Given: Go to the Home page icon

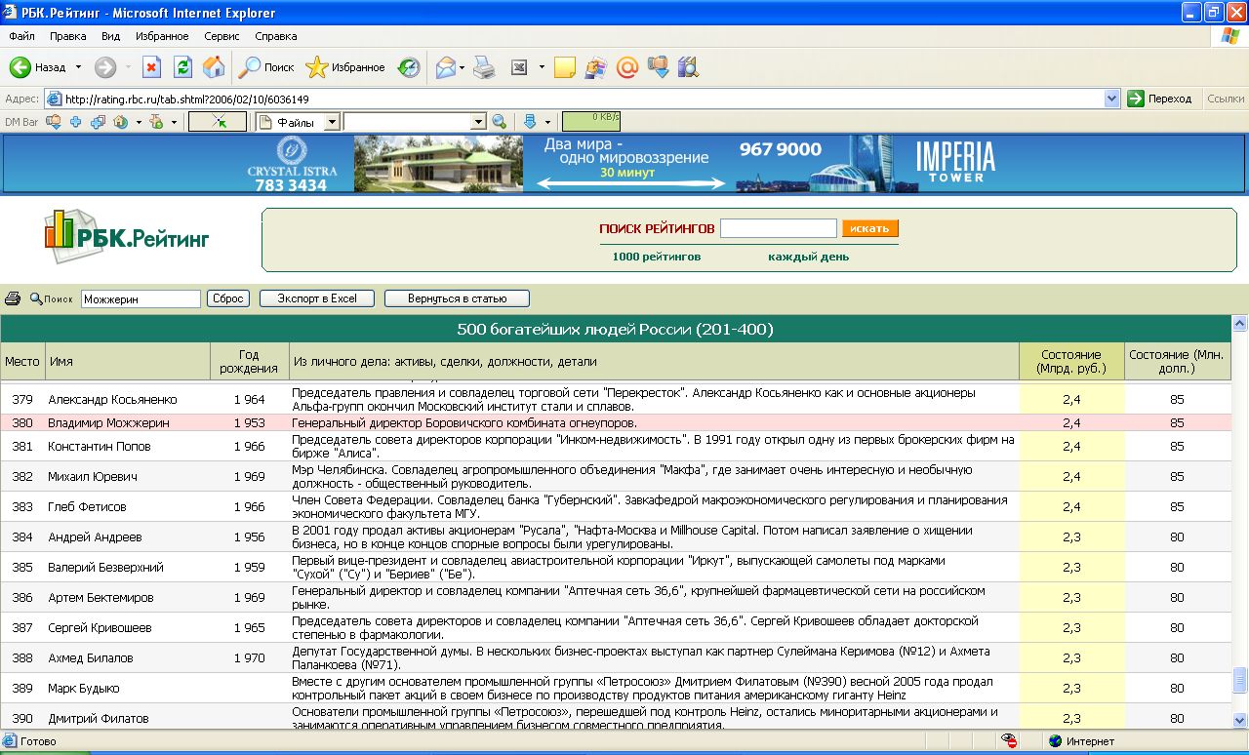Looking at the screenshot, I should click(x=214, y=67).
